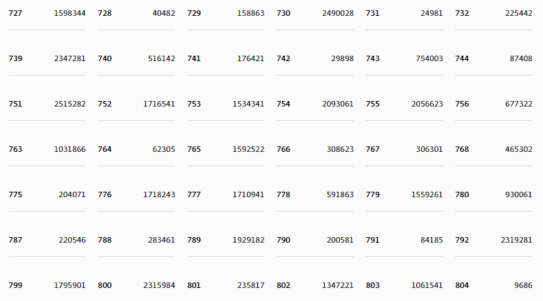Select the value 62305 beside 764
This screenshot has height=301, width=543.
click(164, 149)
